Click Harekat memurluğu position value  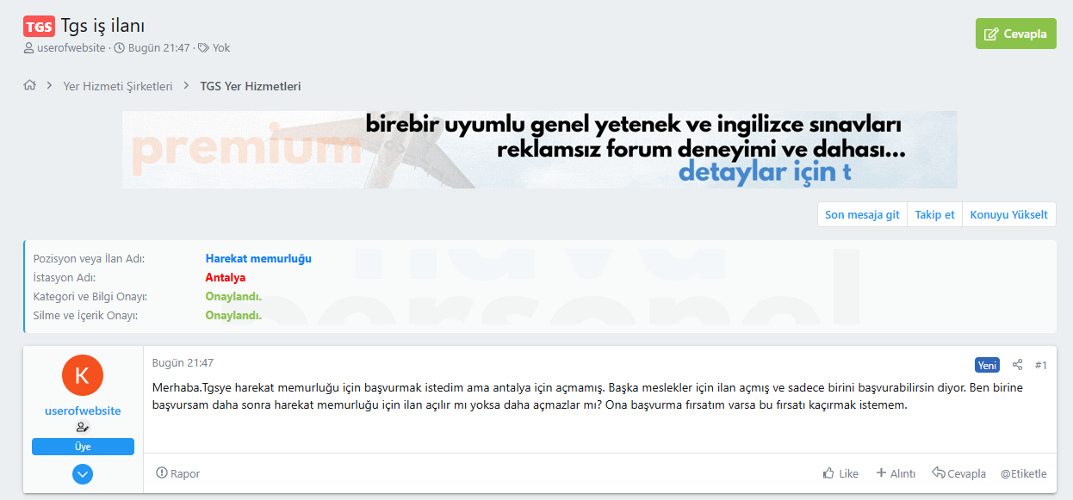point(258,258)
